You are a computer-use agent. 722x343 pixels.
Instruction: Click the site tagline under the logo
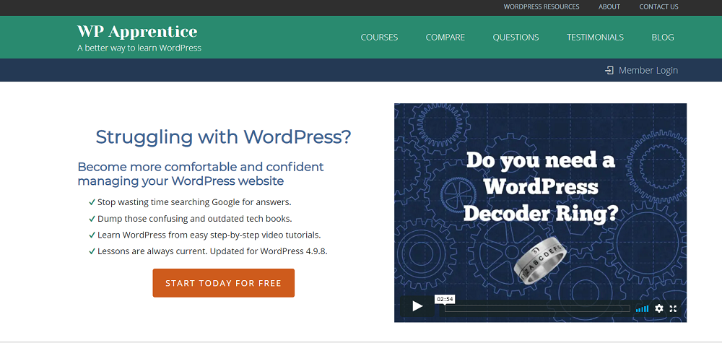pyautogui.click(x=139, y=48)
